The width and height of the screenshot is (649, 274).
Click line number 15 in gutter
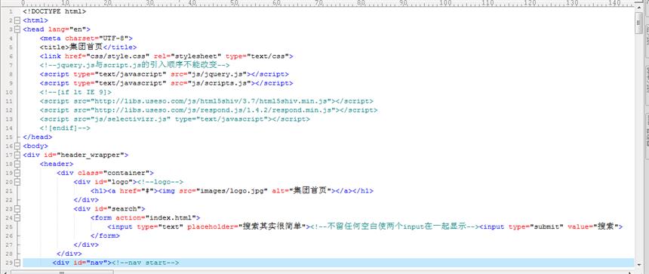point(9,137)
